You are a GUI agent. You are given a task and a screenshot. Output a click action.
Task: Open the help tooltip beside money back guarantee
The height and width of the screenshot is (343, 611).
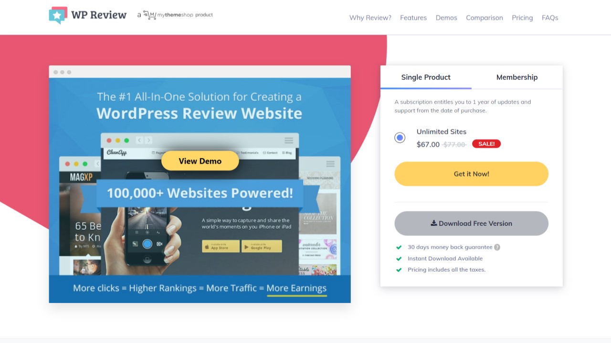497,247
